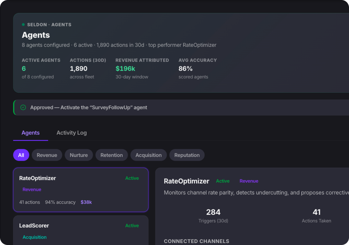Click the 41 Actions Taken stat

click(x=316, y=216)
